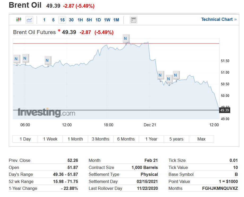Switch interval to 1D

point(98,20)
